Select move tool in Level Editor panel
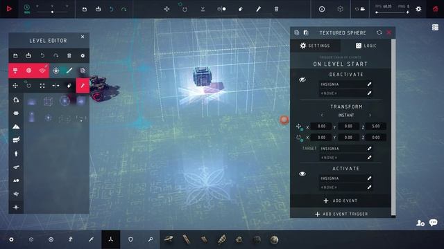444x249 pixels. click(15, 86)
